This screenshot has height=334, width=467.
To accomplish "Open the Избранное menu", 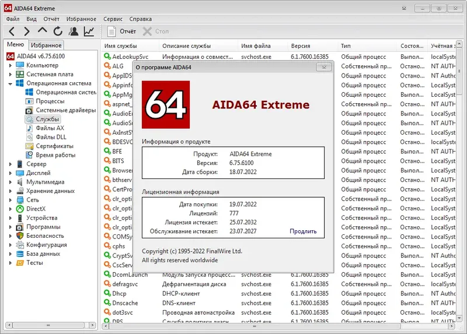I will click(x=81, y=19).
